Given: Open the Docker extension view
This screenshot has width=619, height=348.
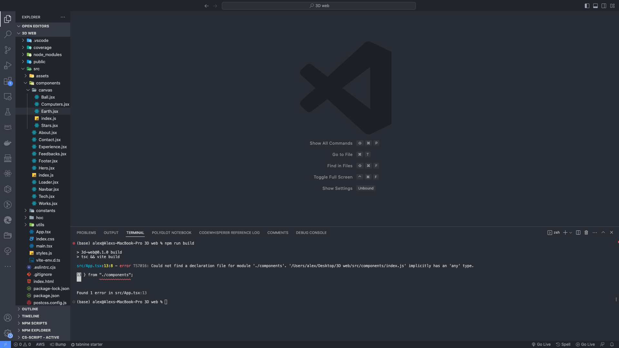Looking at the screenshot, I should (8, 143).
